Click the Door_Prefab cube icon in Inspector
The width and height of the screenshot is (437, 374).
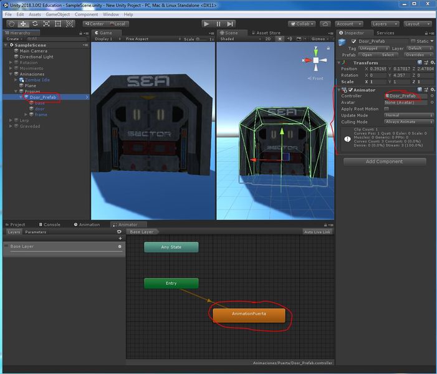coord(342,42)
